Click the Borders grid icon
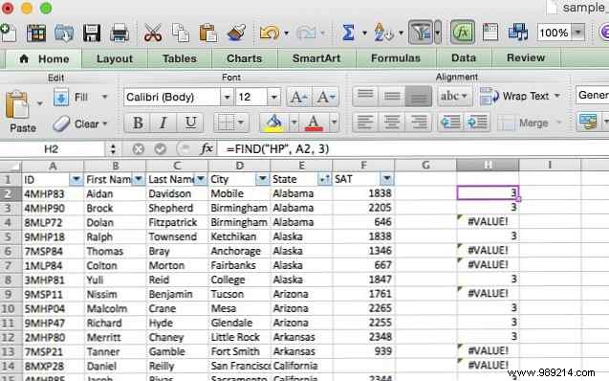609x381 pixels. pyautogui.click(x=225, y=123)
